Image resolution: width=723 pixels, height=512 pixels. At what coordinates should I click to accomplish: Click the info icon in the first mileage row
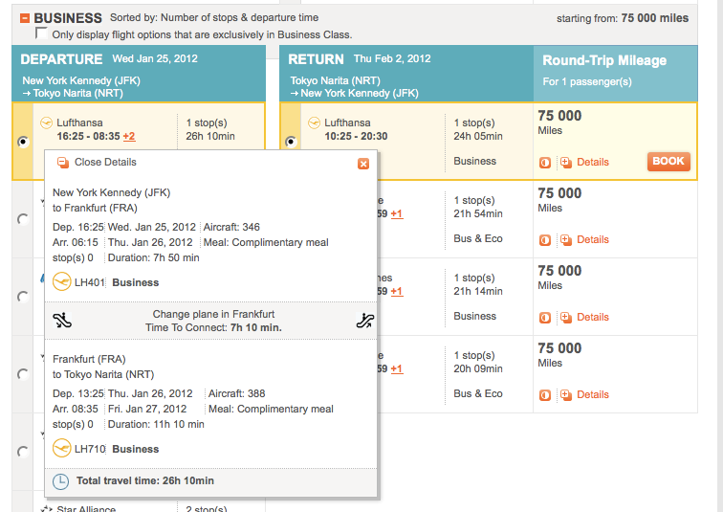pyautogui.click(x=545, y=162)
